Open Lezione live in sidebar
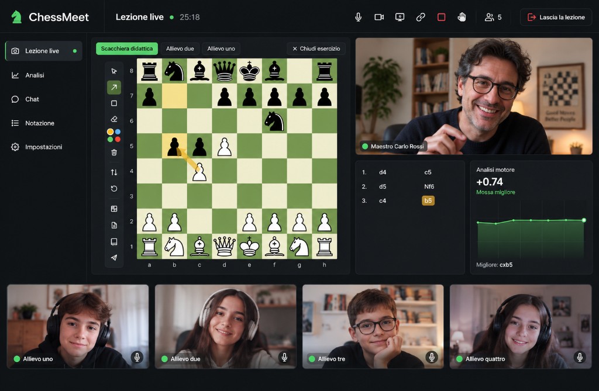The width and height of the screenshot is (599, 391). [43, 51]
